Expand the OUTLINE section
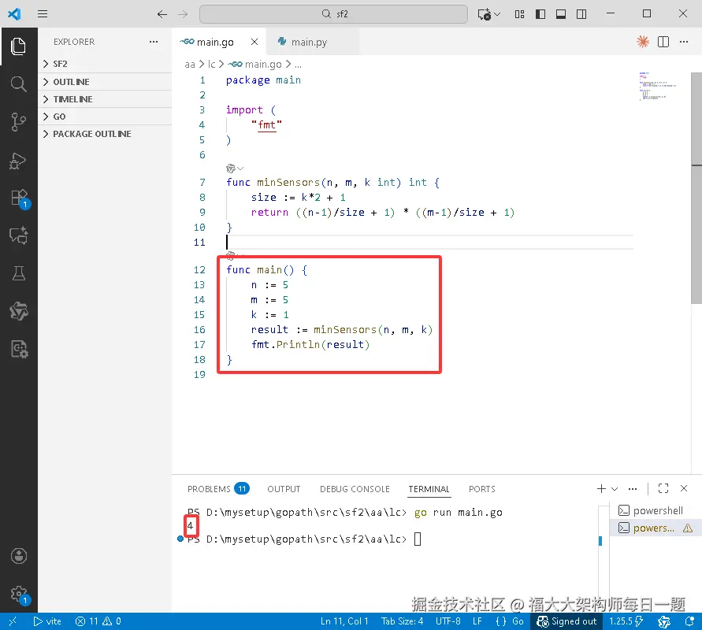 click(105, 82)
